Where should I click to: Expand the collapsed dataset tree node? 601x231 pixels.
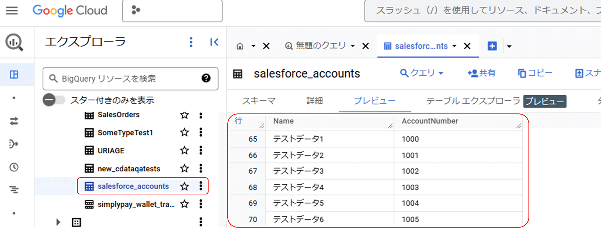coord(58,222)
